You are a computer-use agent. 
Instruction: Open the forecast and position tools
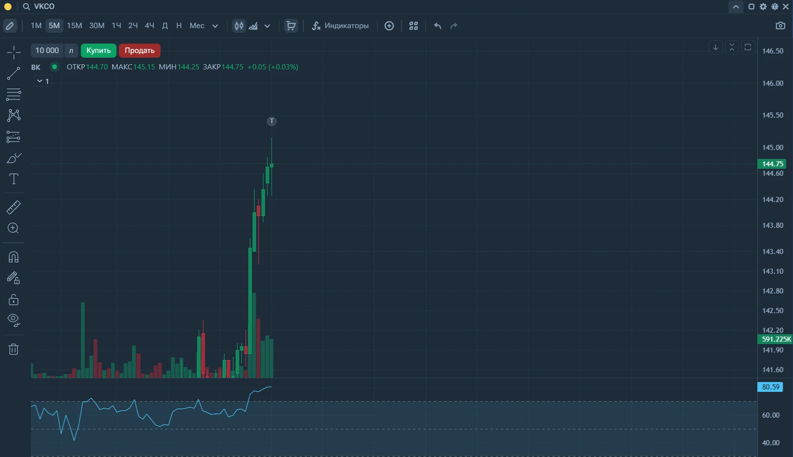coord(14,137)
